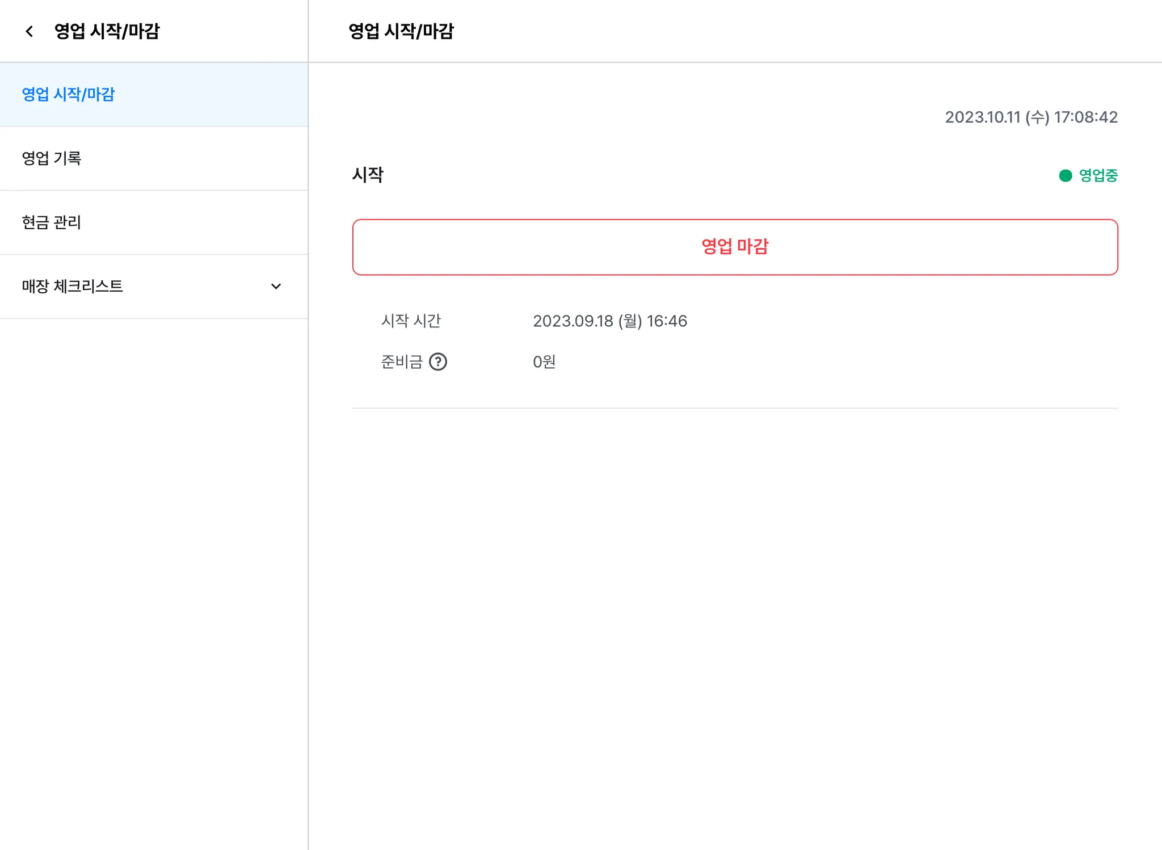Open the 영업 기록 menu item
The height and width of the screenshot is (850, 1162).
(x=52, y=158)
